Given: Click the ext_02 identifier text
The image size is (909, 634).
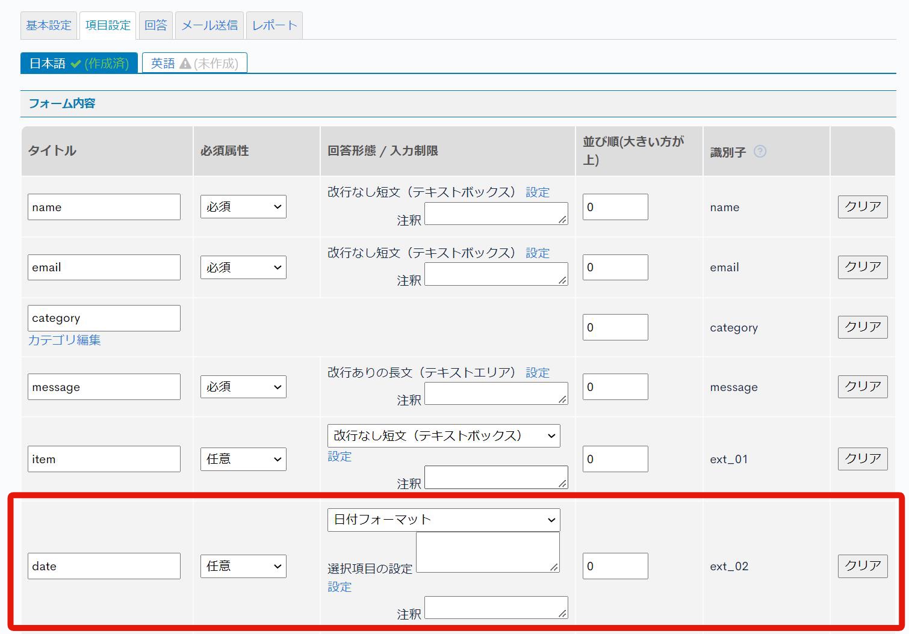Looking at the screenshot, I should coord(729,566).
